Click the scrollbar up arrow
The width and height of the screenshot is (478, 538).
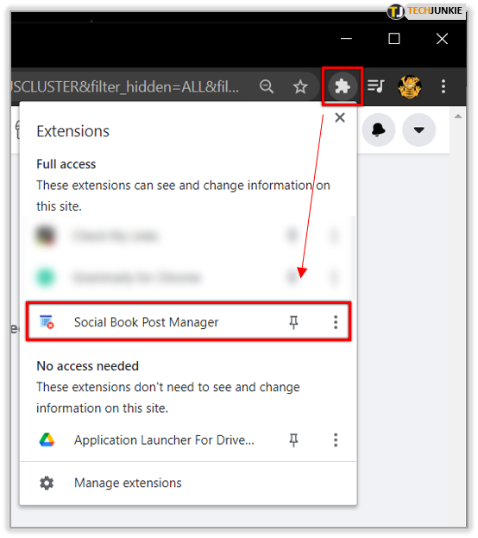click(458, 117)
